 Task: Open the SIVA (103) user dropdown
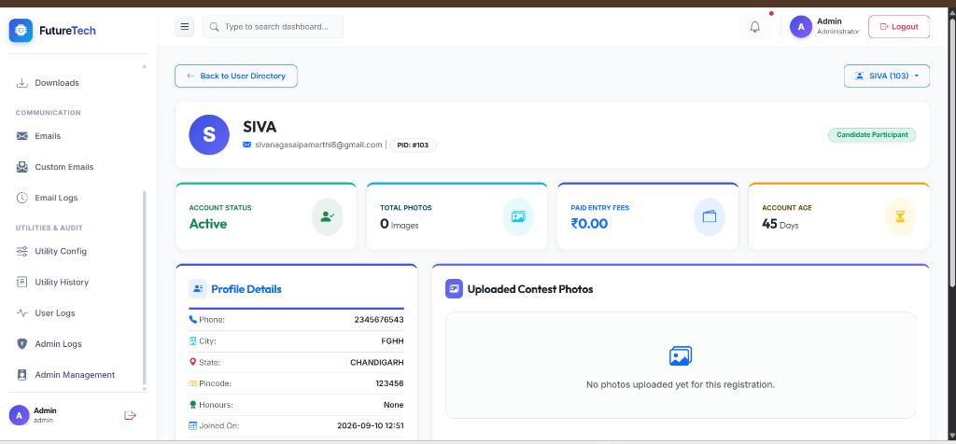click(887, 76)
